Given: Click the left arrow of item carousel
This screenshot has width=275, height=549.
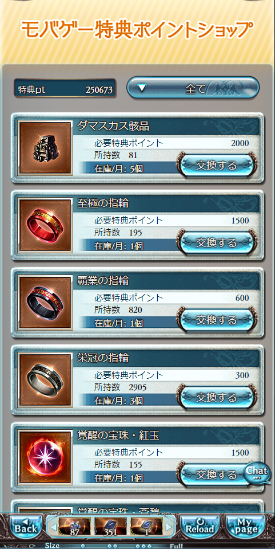Looking at the screenshot, I should click(x=53, y=527).
